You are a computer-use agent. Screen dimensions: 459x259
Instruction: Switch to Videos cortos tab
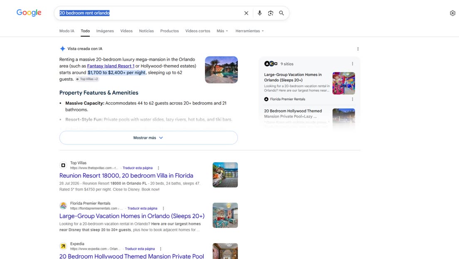[197, 31]
